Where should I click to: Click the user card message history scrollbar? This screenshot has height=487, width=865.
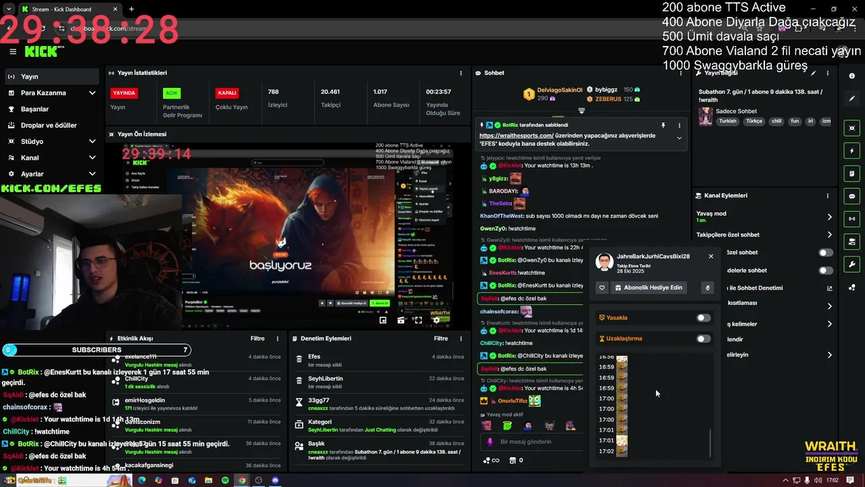[x=710, y=443]
